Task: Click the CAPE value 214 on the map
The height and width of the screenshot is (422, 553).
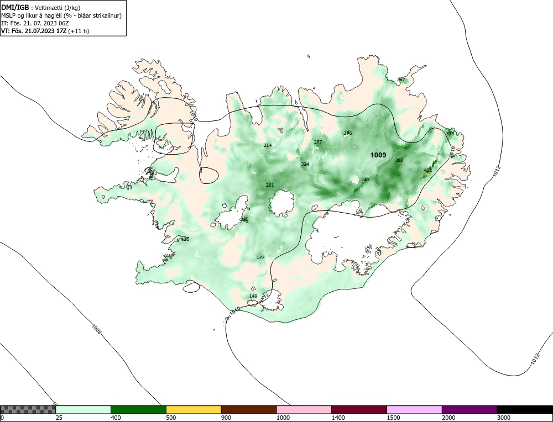Action: pos(268,145)
